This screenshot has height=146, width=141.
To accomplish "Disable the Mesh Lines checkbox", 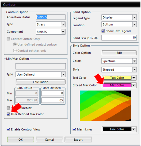I will (x=74, y=129).
